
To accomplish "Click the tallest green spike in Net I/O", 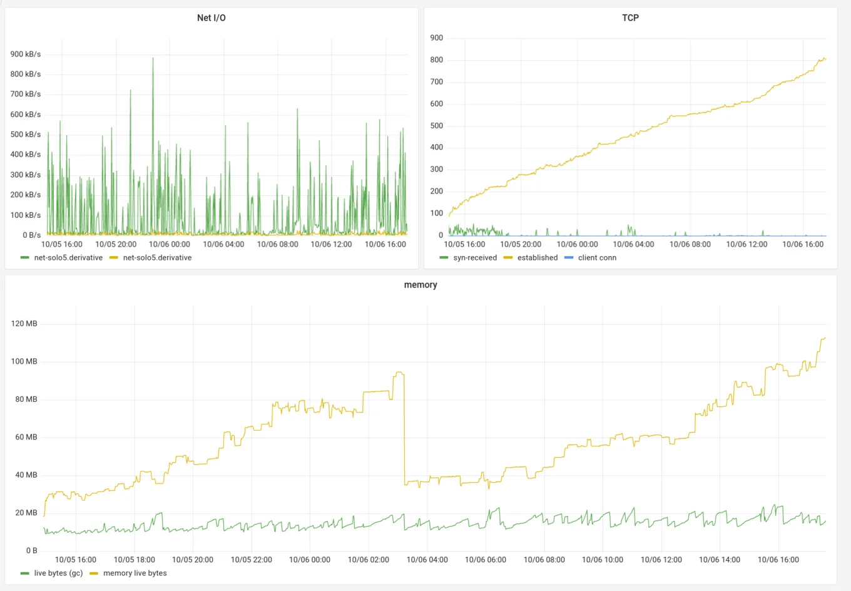I will 152,58.
